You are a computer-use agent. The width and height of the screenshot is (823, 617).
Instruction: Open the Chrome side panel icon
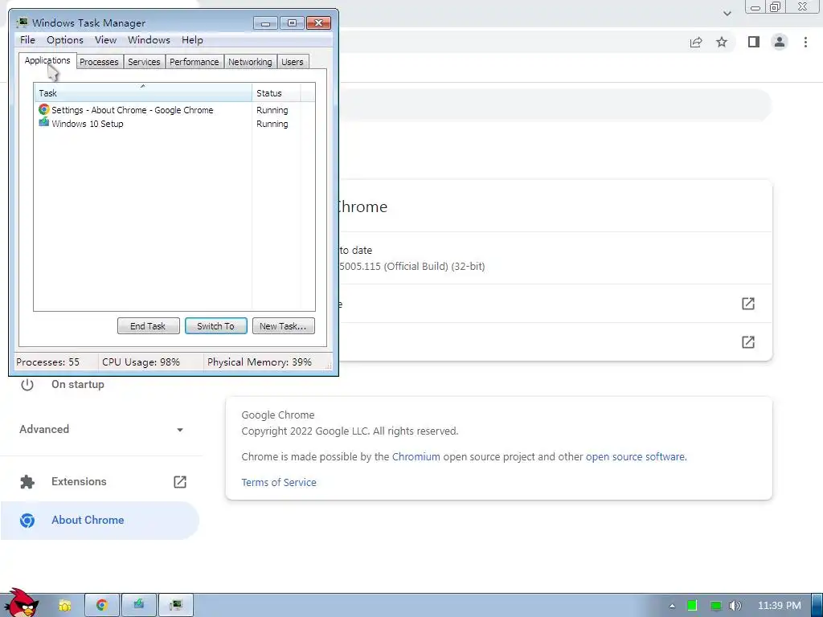[754, 42]
